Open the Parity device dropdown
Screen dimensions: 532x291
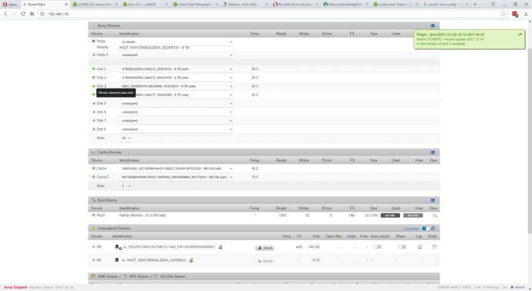pyautogui.click(x=177, y=41)
